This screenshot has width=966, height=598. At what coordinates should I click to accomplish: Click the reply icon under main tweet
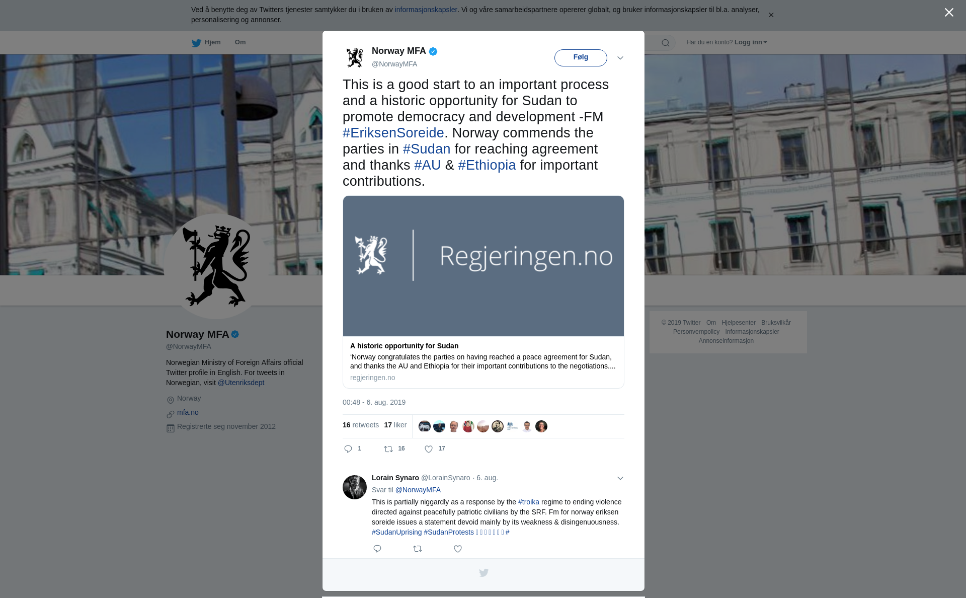coord(348,449)
